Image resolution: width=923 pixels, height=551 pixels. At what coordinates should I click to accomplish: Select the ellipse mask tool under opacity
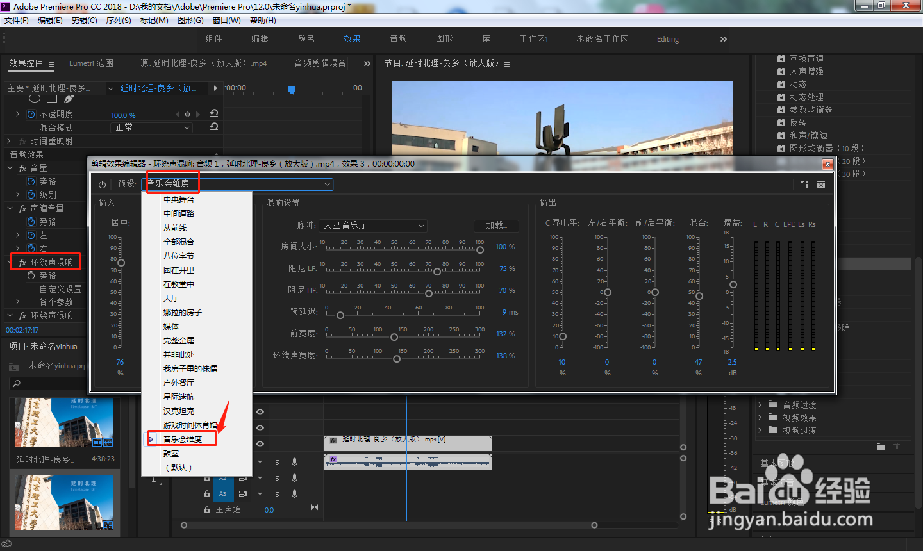(35, 99)
